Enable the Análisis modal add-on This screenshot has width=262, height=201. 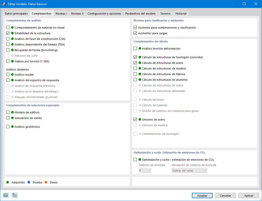pyautogui.click(x=8, y=74)
